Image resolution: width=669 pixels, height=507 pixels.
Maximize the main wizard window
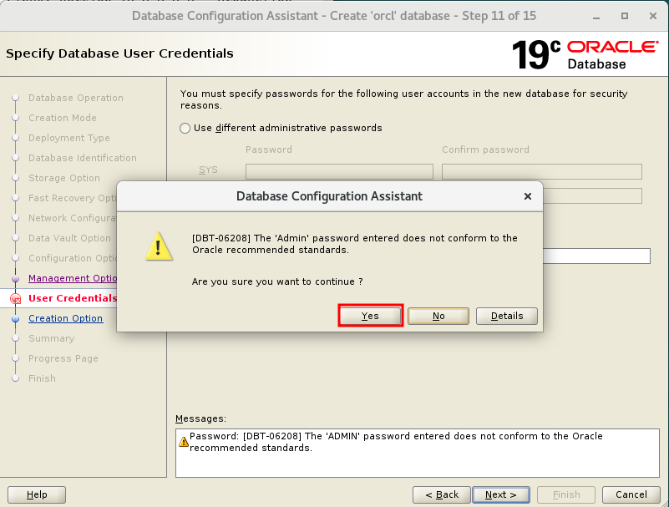coord(625,16)
